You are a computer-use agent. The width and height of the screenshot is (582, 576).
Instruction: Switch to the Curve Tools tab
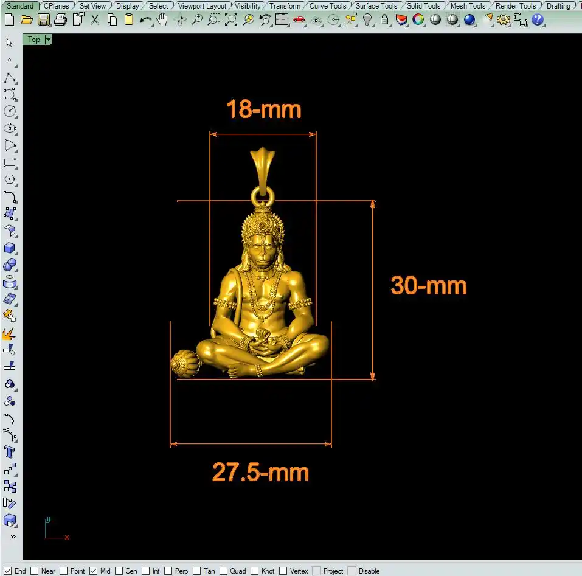click(327, 5)
